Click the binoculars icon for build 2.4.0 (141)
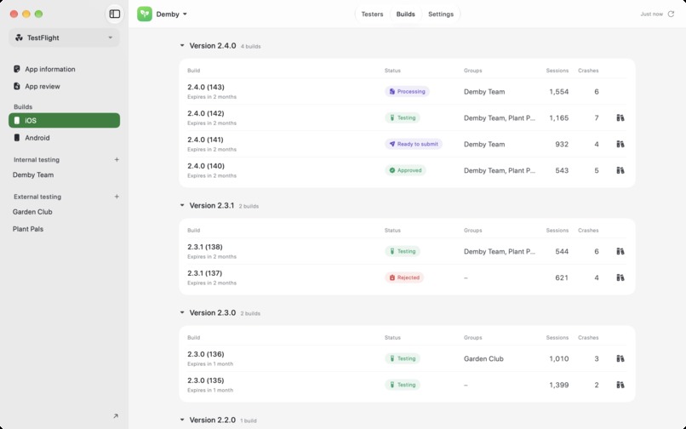 pyautogui.click(x=620, y=144)
